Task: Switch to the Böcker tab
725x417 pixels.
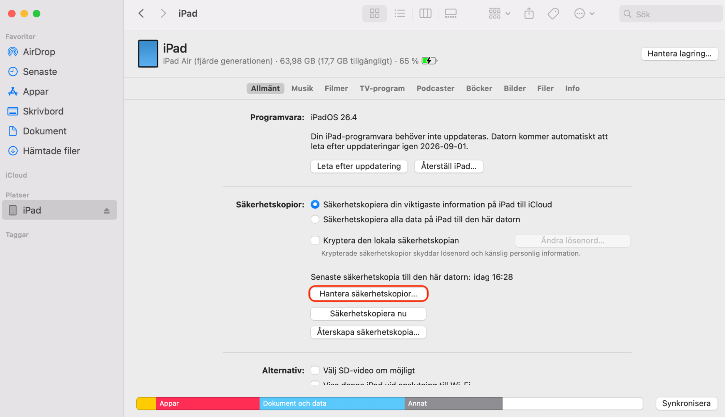Action: (479, 88)
